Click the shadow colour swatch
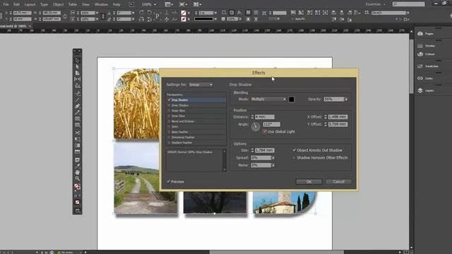Screen dimensions: 452x254 point(292,99)
